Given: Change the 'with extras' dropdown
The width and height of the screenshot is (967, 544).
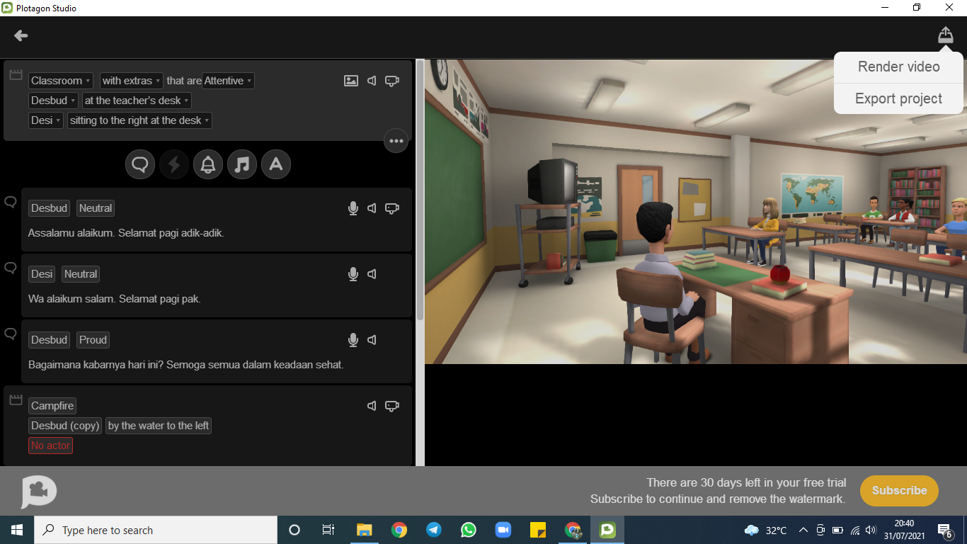Looking at the screenshot, I should point(132,81).
